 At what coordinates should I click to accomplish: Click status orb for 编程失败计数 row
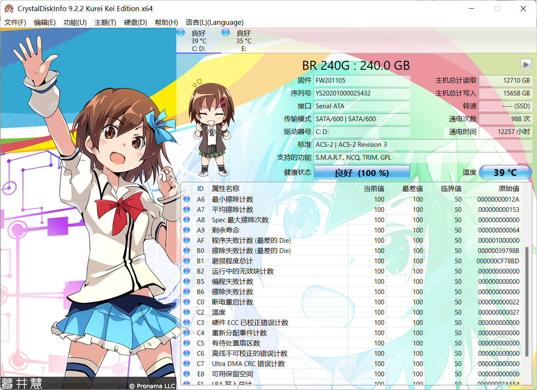tap(187, 281)
